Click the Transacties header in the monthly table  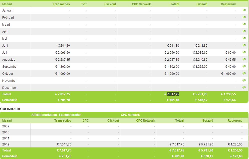pyautogui.click(x=61, y=4)
